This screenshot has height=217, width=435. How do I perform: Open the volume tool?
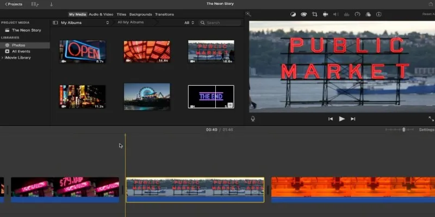[x=336, y=15]
